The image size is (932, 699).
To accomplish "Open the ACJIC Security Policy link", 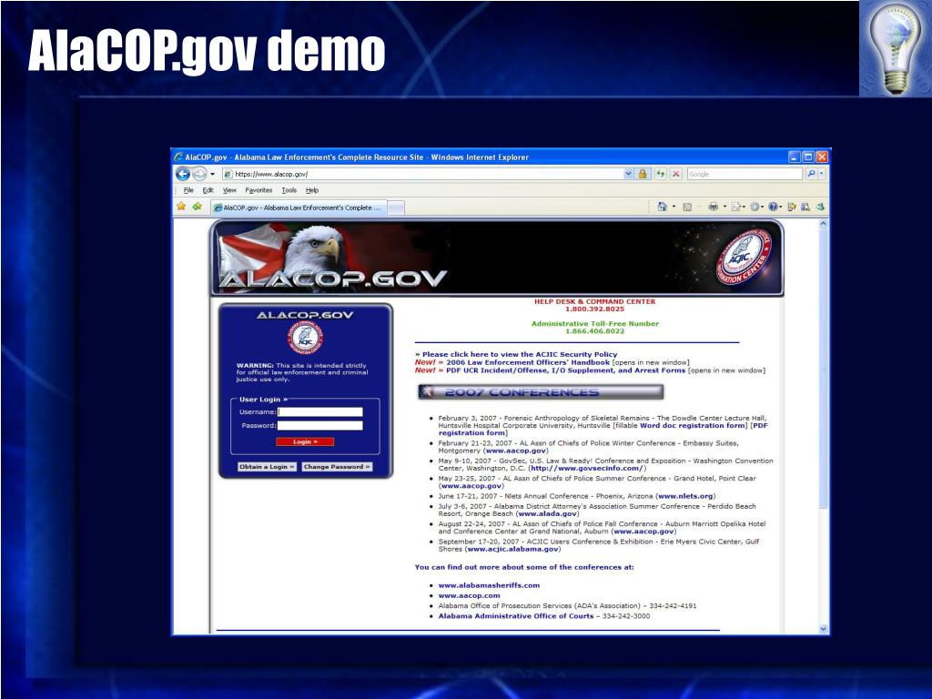I will click(x=520, y=354).
